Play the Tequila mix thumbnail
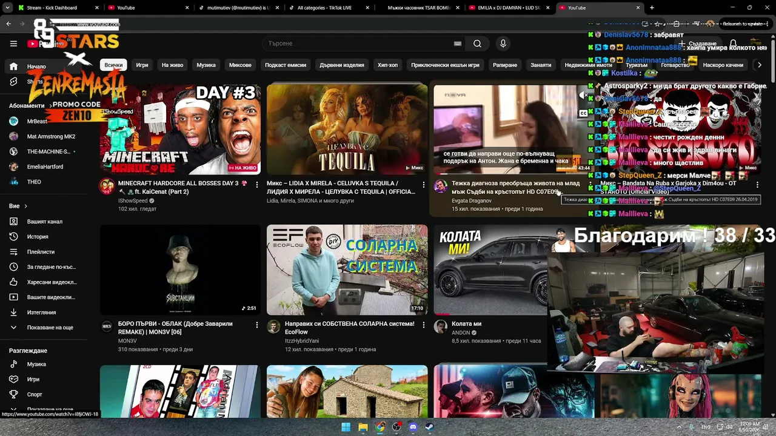 (x=347, y=129)
